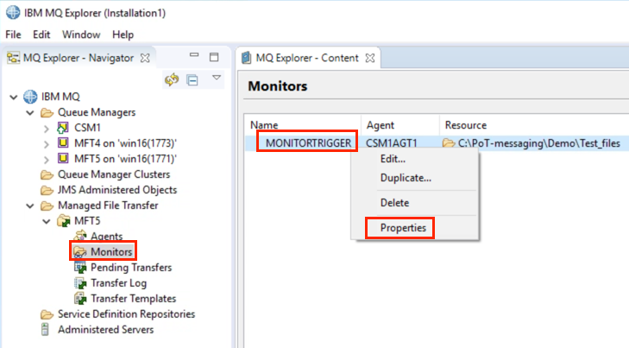The height and width of the screenshot is (348, 629).
Task: Click the folder icon in the Resource cell
Action: coord(449,143)
